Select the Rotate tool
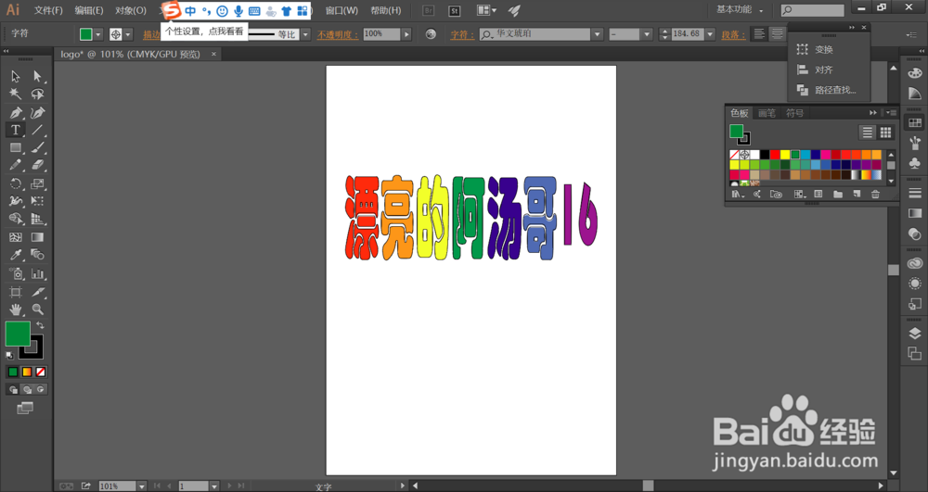Viewport: 928px width, 492px height. click(x=16, y=183)
